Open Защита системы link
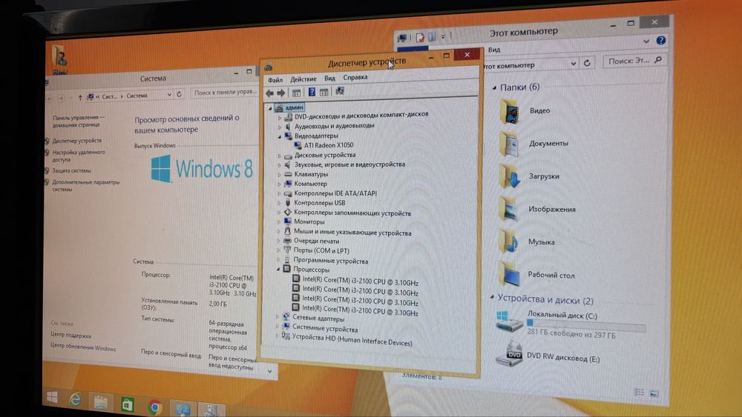 (x=71, y=170)
